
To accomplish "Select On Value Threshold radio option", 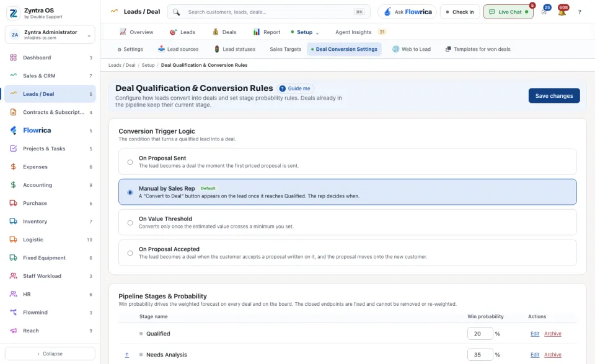I will point(130,223).
